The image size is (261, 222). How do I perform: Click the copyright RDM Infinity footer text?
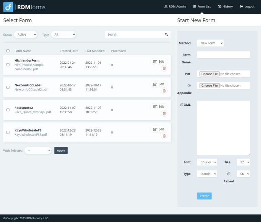pos(25,218)
